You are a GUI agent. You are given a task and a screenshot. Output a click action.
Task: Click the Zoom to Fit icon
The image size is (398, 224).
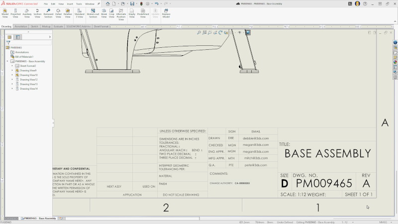click(x=199, y=32)
